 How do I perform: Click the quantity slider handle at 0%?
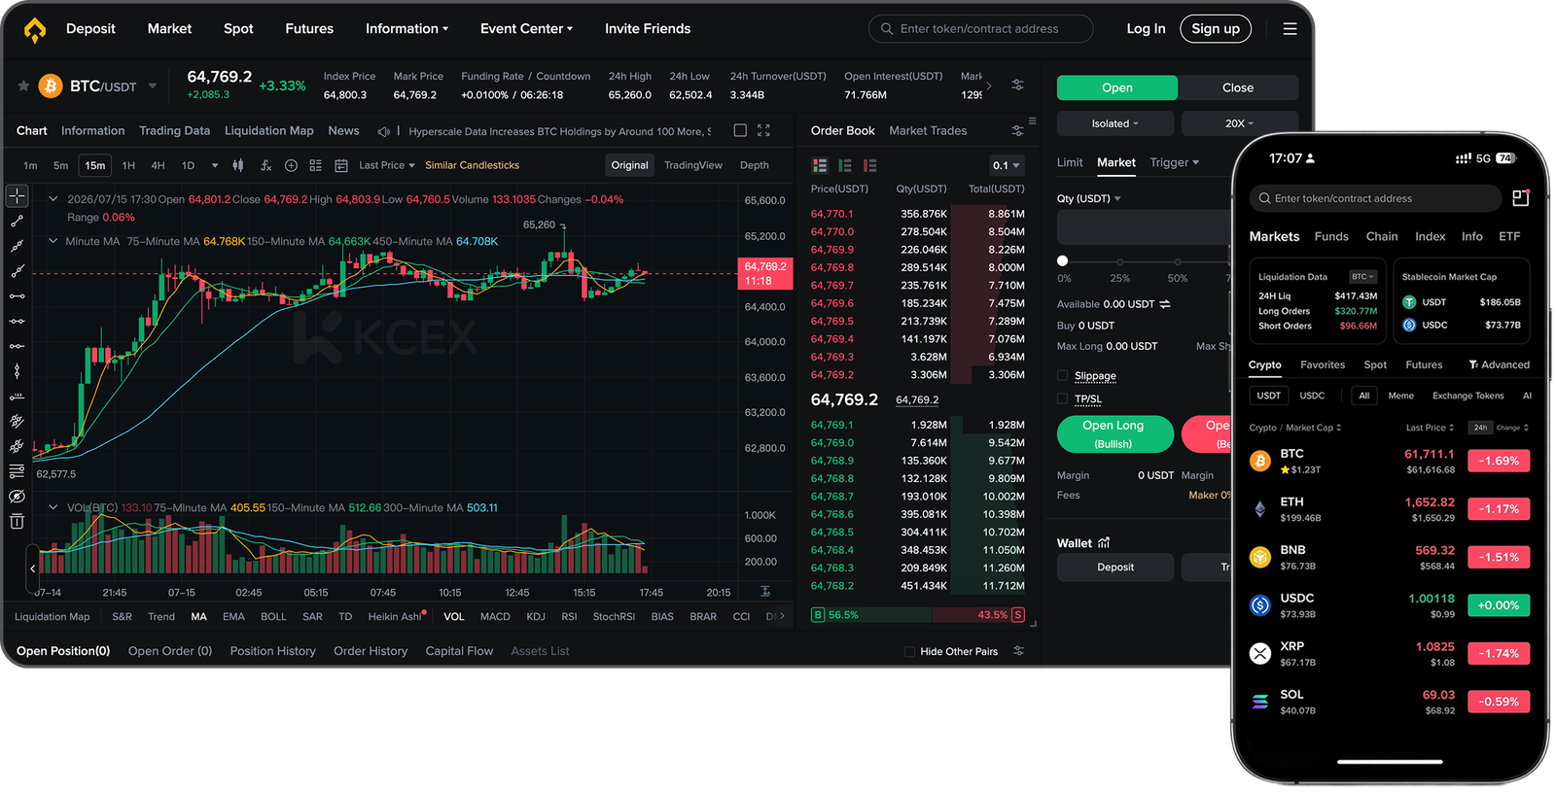coord(1062,260)
